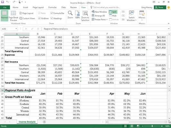Viewport: 171px width, 128px height.
Task: Click Reset Window Position icon
Action: point(123,20)
